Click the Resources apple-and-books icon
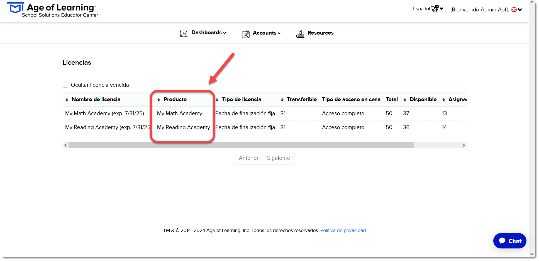Image resolution: width=539 pixels, height=261 pixels. 300,34
